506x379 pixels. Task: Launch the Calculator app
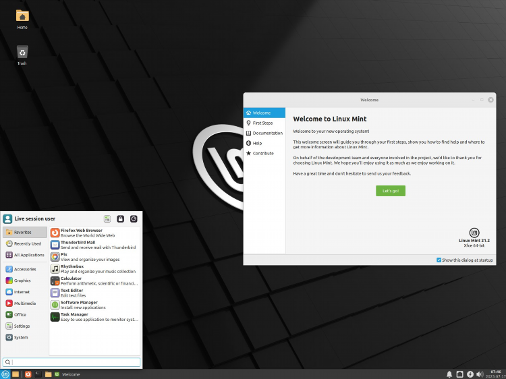[x=94, y=281]
